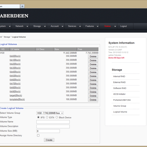The height and width of the screenshot is (147, 147).
Task: Open a new browser tab with the plus icon
Action: (x=22, y=6)
